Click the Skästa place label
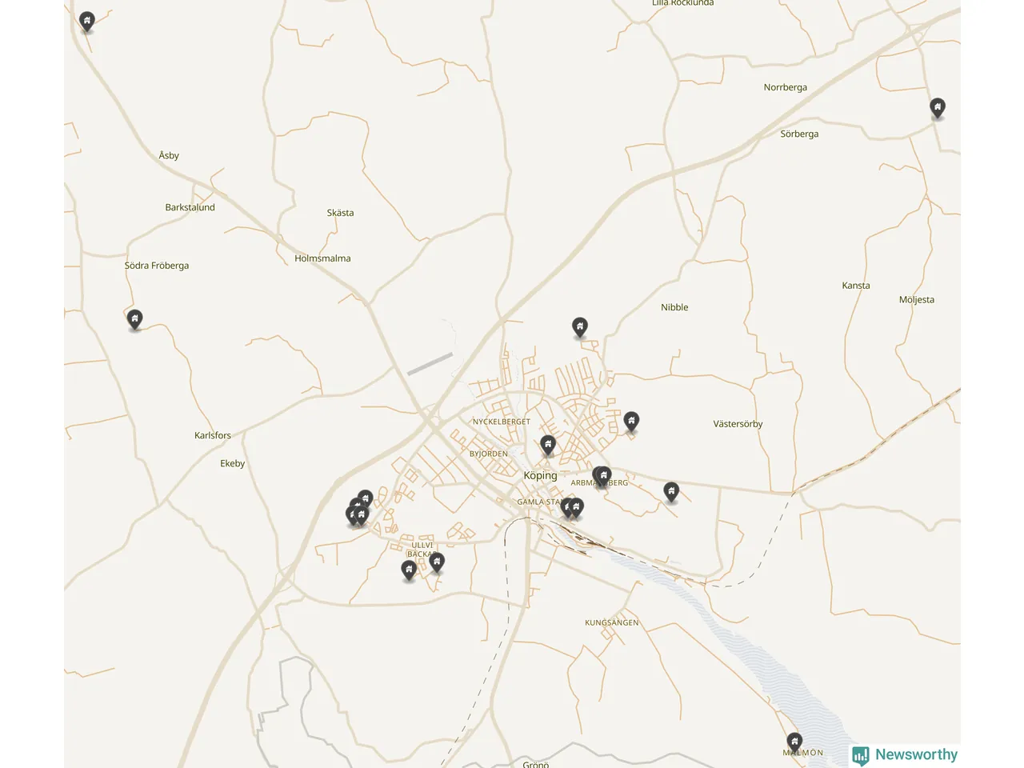The width and height of the screenshot is (1024, 768). [340, 213]
